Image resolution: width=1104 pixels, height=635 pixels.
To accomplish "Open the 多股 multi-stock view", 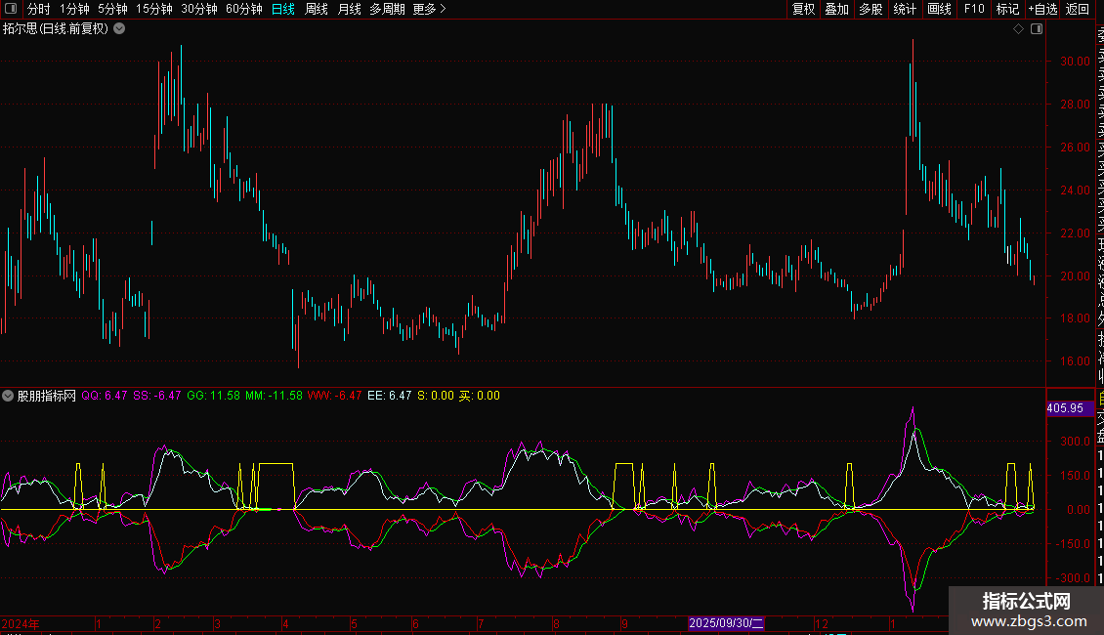I will (870, 9).
